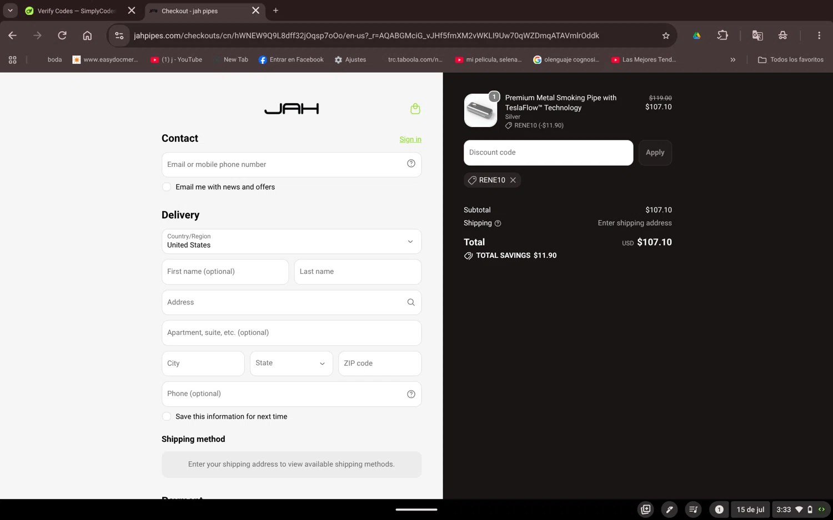Screen dimensions: 833x520
Task: Go back to the previous page
Action: click(12, 35)
